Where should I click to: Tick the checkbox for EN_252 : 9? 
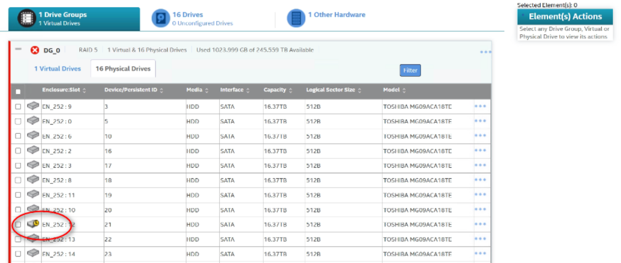(x=18, y=106)
